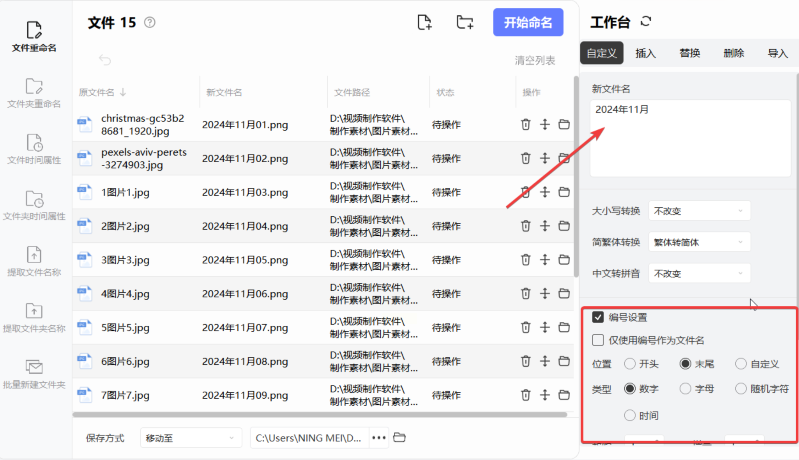Select the 开头 position radio button
Image resolution: width=799 pixels, height=460 pixels.
point(630,364)
